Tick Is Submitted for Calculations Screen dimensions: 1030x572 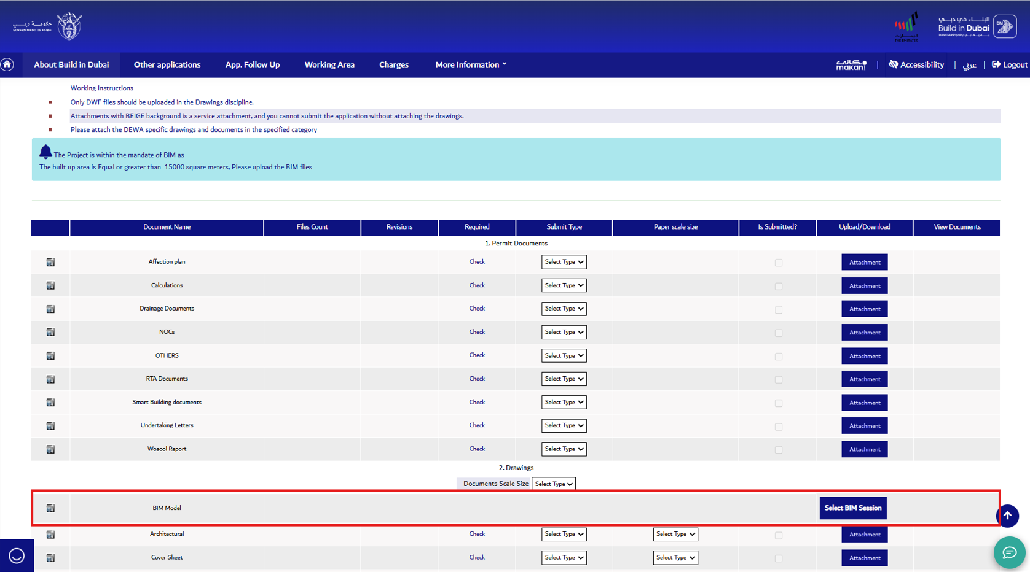click(779, 286)
